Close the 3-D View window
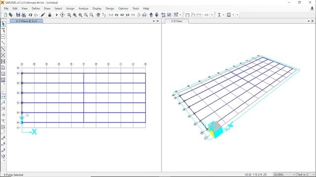Screen dimensions: 316x177 pos(313,21)
